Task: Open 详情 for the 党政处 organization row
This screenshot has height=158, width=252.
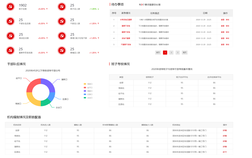Action: click(224, 136)
